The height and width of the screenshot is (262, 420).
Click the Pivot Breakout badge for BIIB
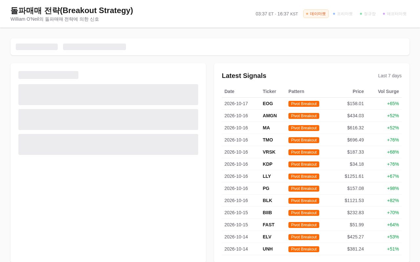click(304, 213)
